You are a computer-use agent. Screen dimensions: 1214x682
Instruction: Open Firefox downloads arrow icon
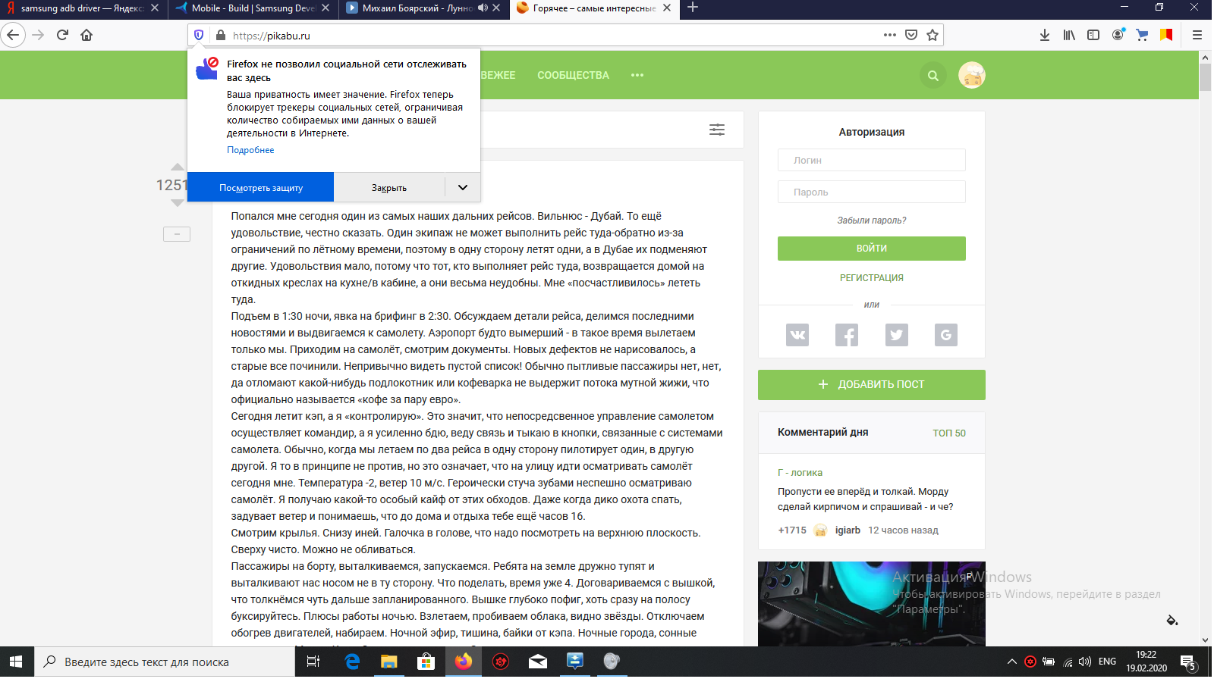point(1044,35)
